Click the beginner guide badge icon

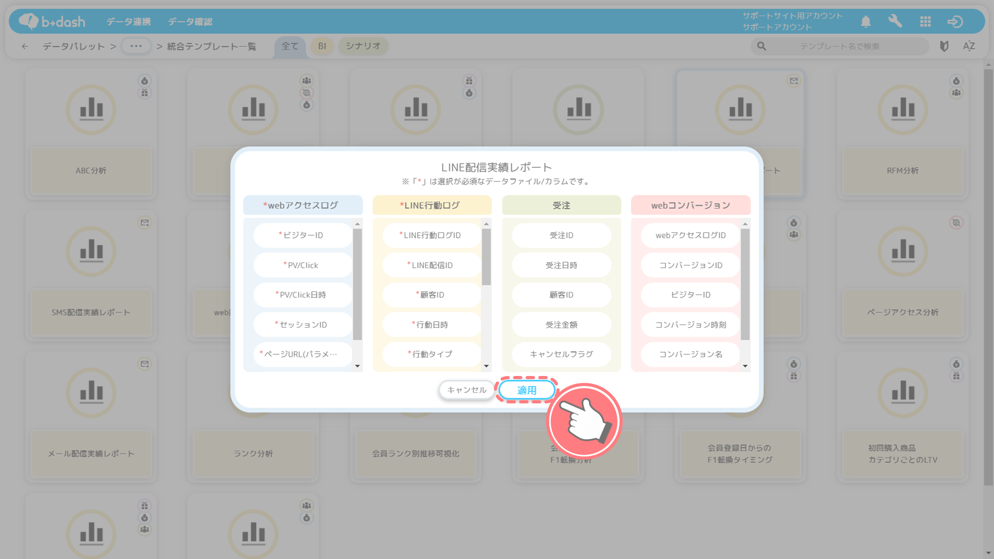click(945, 46)
